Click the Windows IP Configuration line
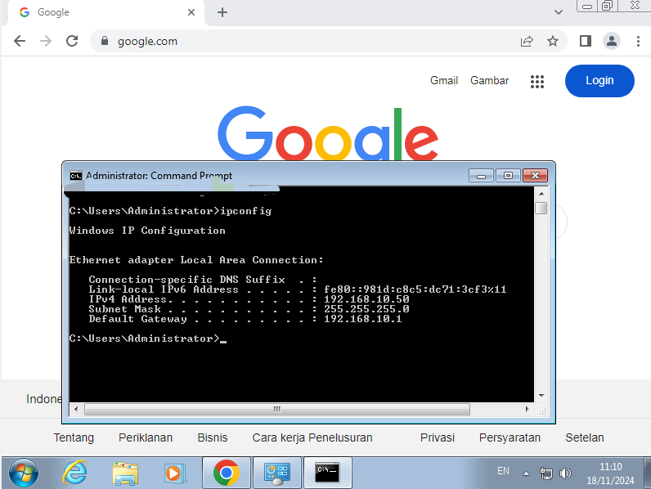Image resolution: width=651 pixels, height=489 pixels. point(147,231)
